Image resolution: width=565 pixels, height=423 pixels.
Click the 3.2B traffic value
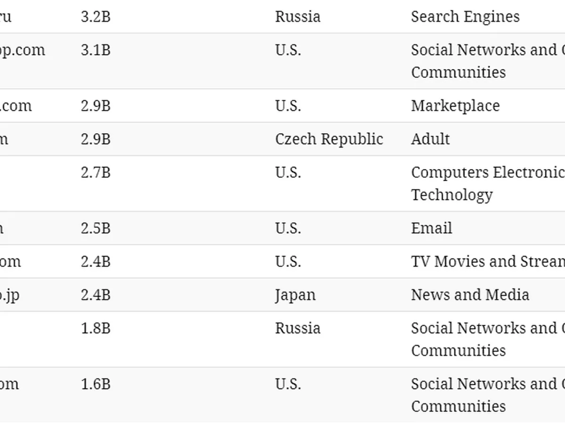tap(96, 16)
